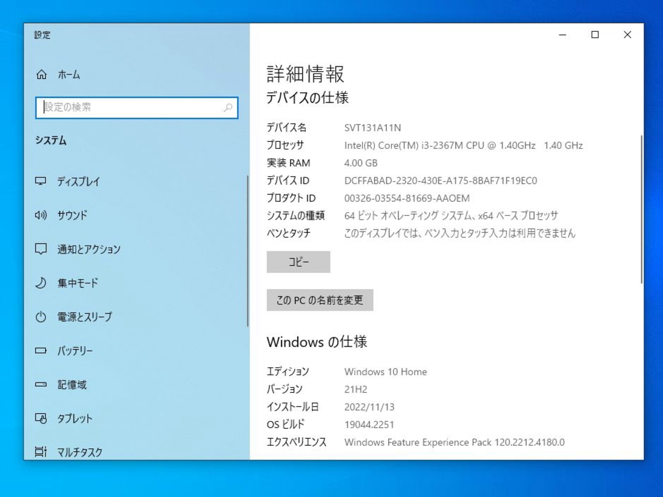Minimize the Settings window
Screen dimensions: 663x497
pos(562,35)
